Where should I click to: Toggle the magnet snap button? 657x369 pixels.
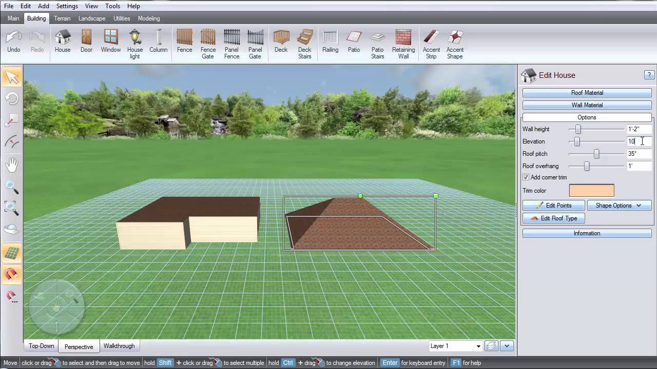(x=12, y=275)
